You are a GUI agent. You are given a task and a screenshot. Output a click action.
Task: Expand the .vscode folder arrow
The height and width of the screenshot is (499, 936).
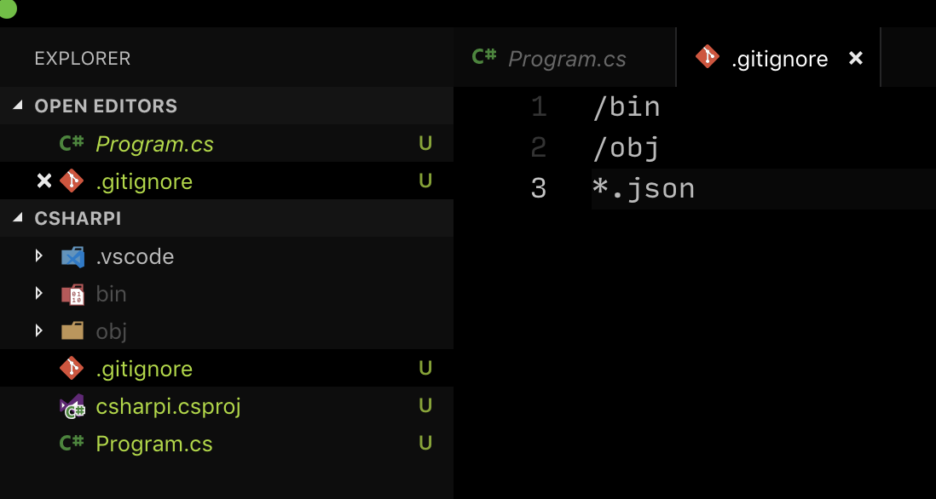click(38, 256)
